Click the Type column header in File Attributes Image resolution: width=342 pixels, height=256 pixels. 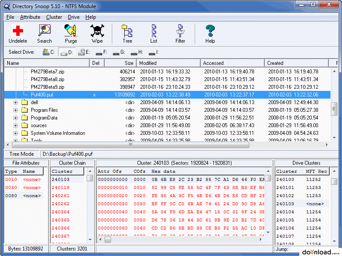tap(11, 172)
